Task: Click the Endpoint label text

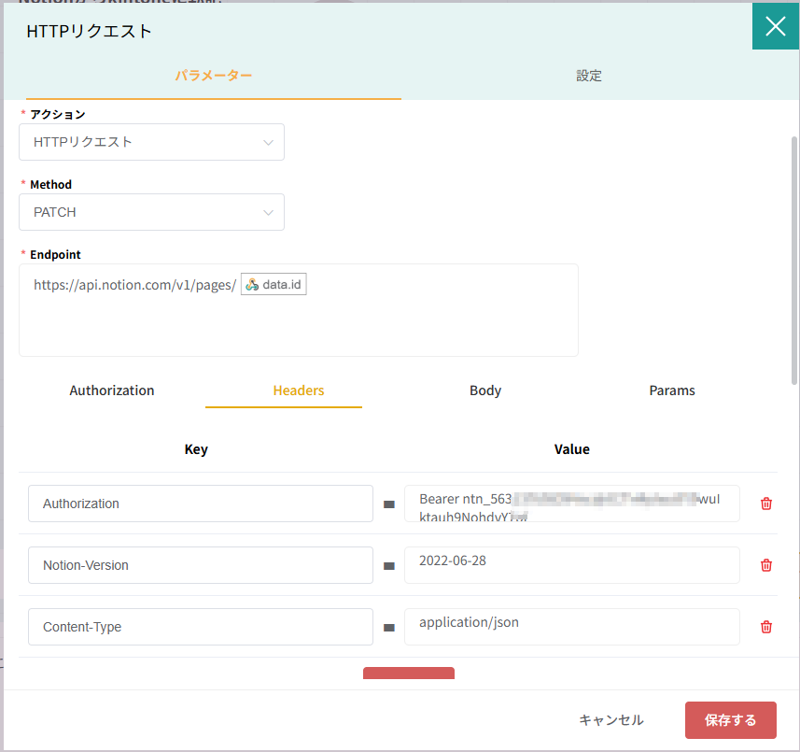Action: (55, 254)
